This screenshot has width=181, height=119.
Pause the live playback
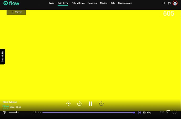click(x=90, y=104)
